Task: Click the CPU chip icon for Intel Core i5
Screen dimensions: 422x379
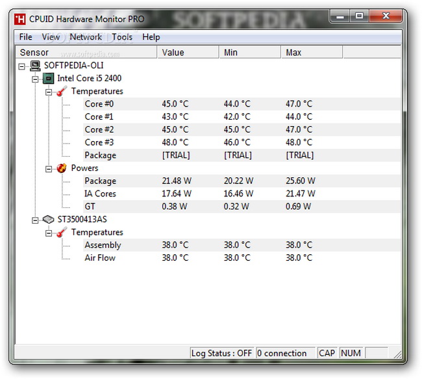Action: [48, 79]
